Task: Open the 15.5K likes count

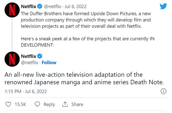Action: click(x=20, y=104)
